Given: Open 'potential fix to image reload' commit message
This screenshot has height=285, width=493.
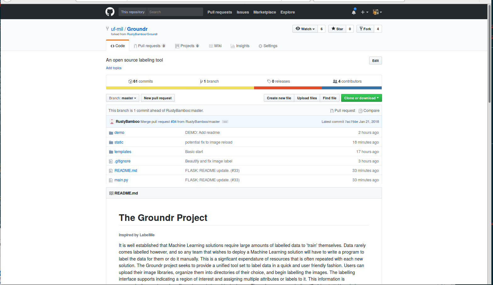Looking at the screenshot, I should tap(209, 142).
